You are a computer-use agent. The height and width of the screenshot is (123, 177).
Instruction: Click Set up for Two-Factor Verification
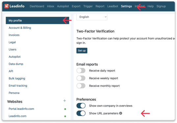[82, 51]
